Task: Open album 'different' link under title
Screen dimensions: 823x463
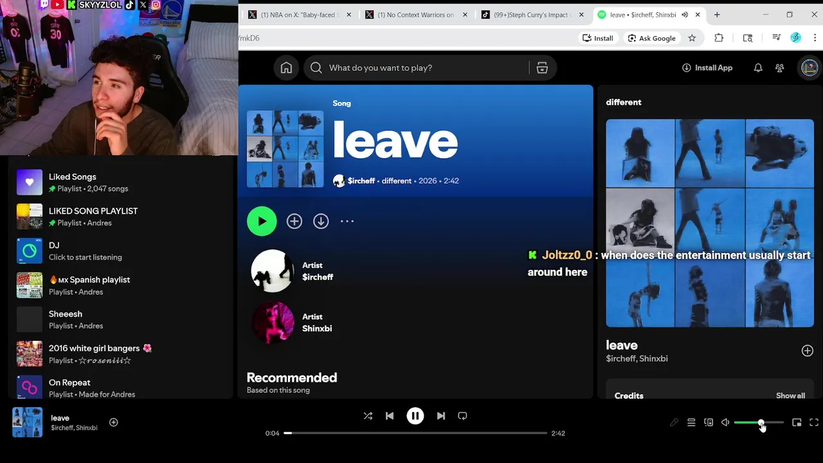Action: pyautogui.click(x=397, y=181)
